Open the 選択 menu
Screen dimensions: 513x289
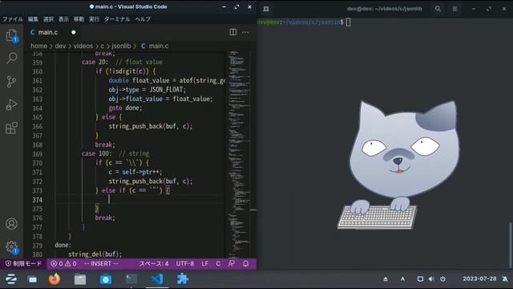tap(48, 19)
